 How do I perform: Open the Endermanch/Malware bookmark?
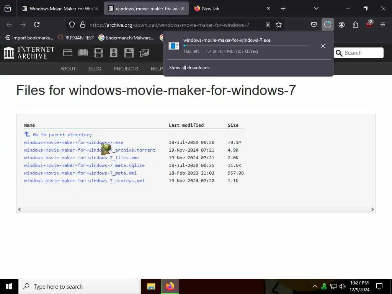(126, 38)
